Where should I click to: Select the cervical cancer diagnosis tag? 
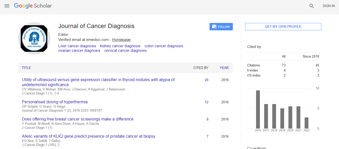(125, 51)
